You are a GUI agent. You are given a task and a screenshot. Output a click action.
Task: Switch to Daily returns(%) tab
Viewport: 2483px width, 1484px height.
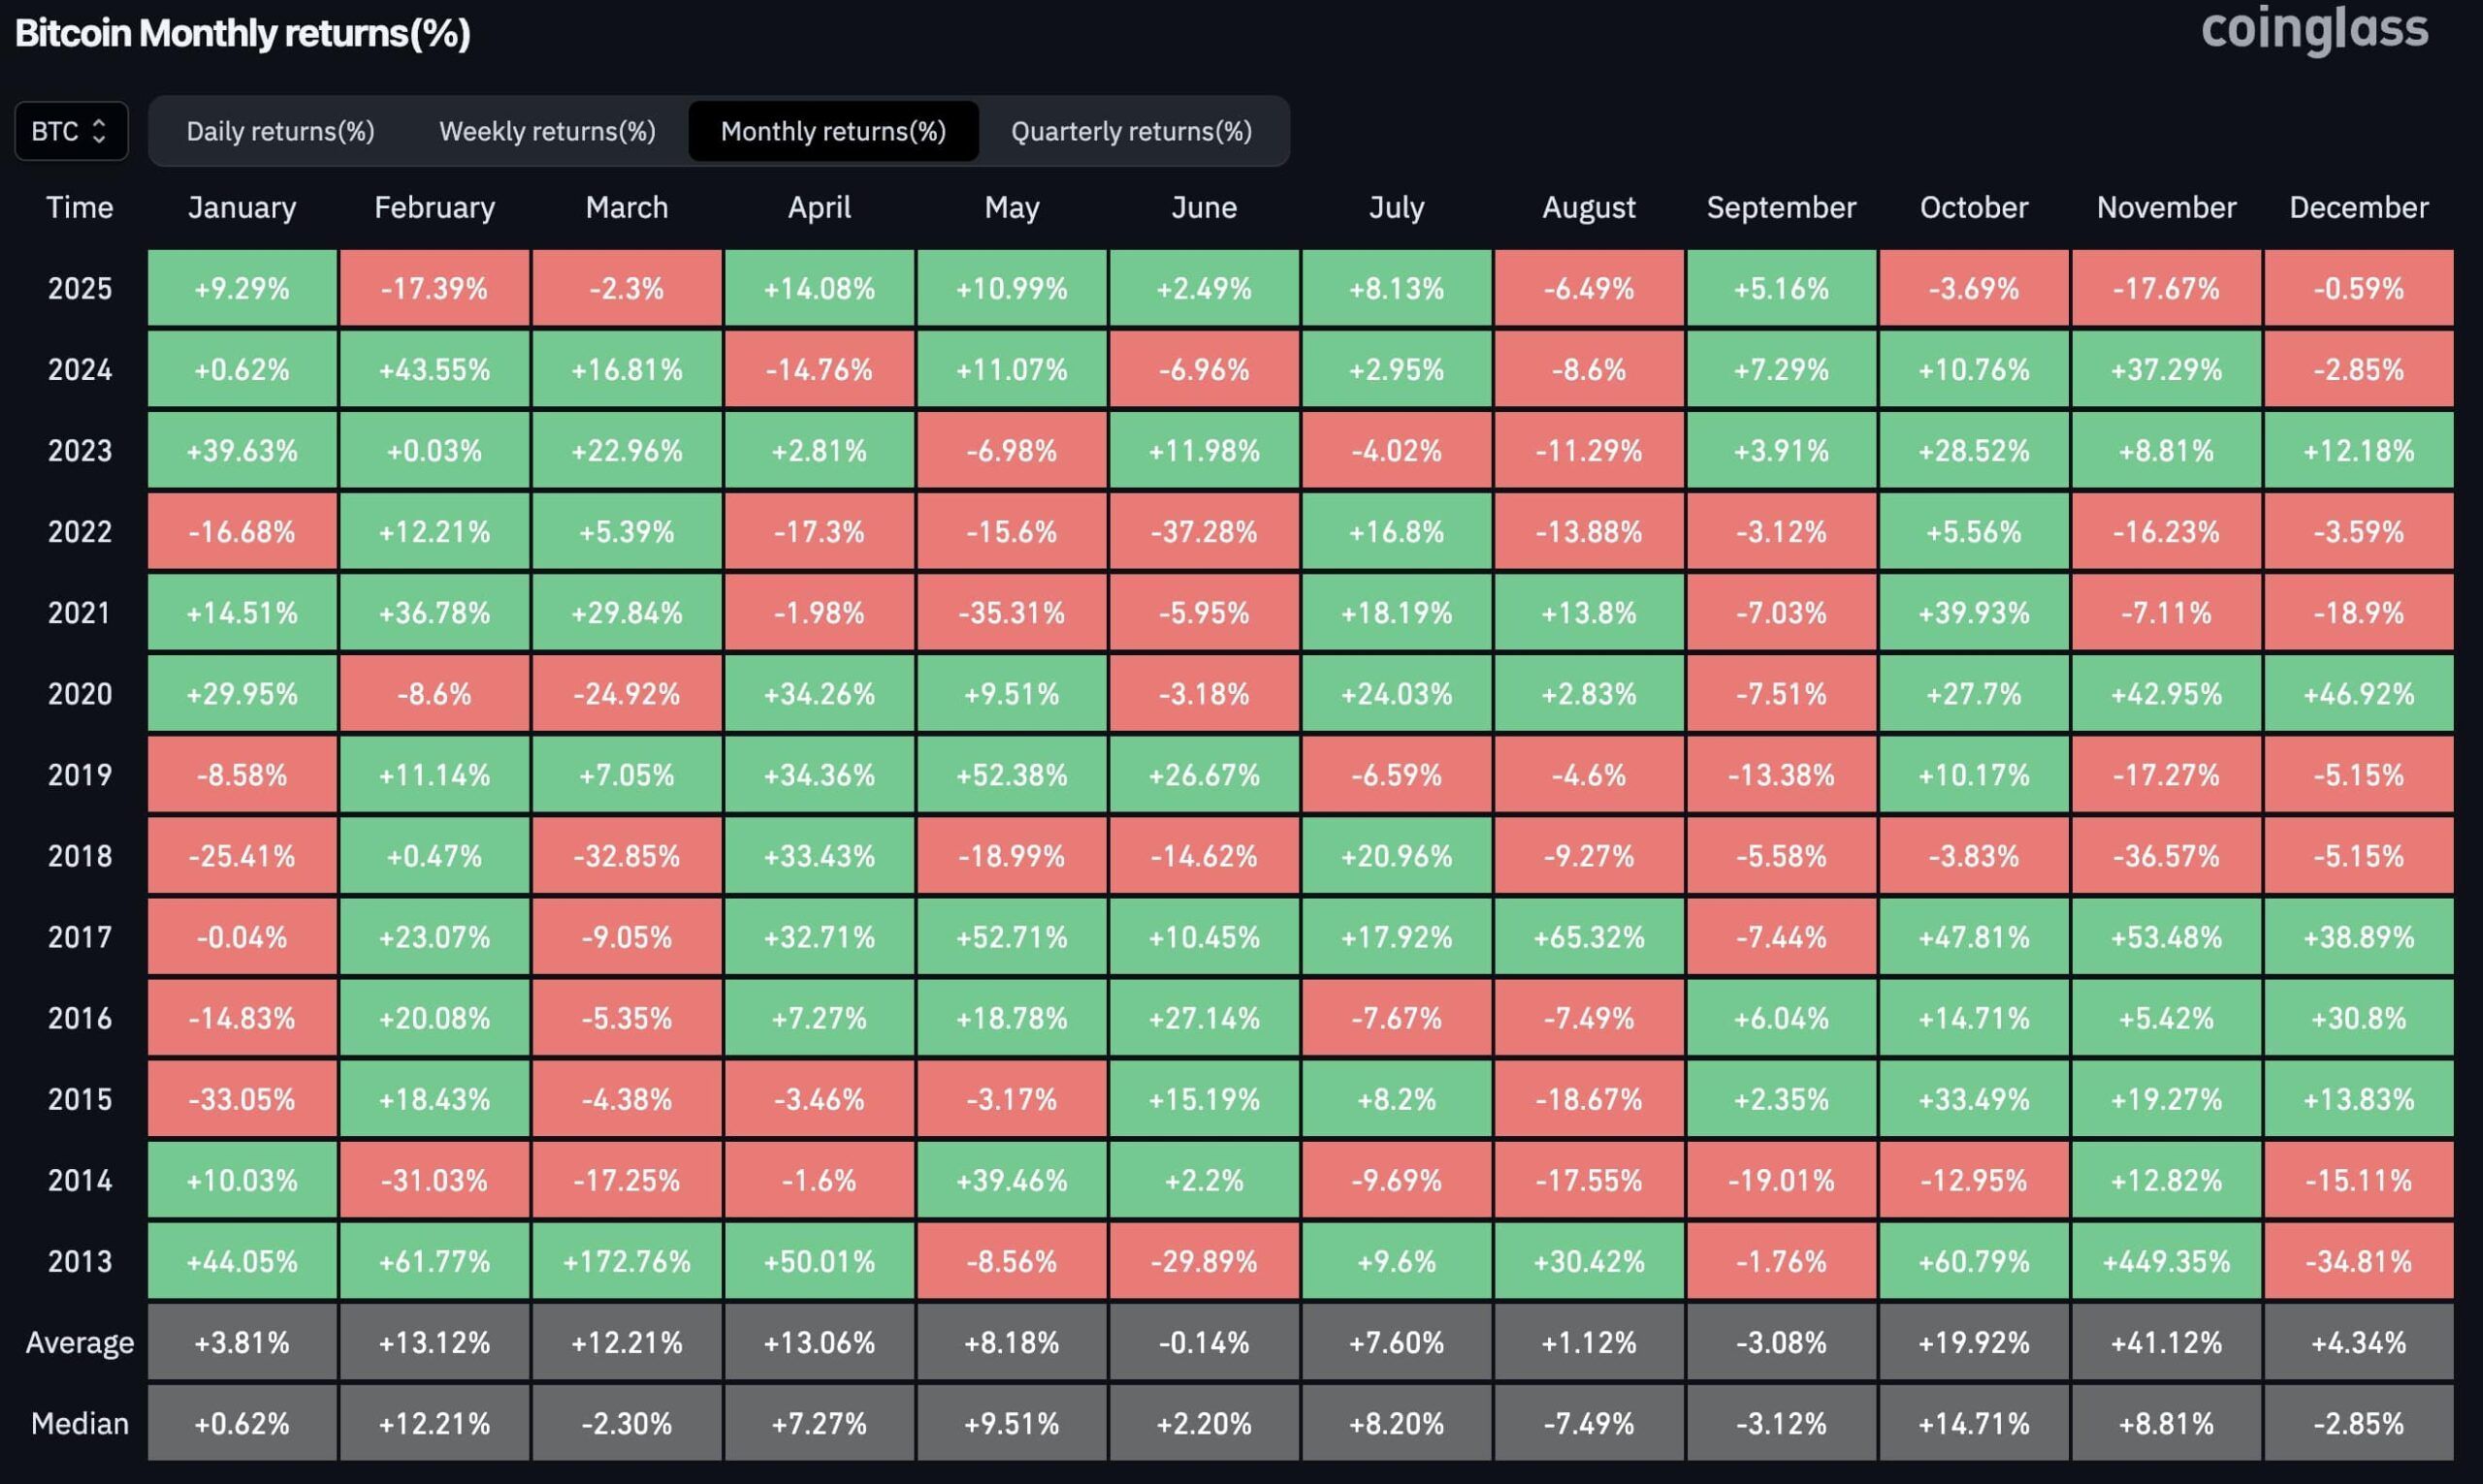pos(280,131)
